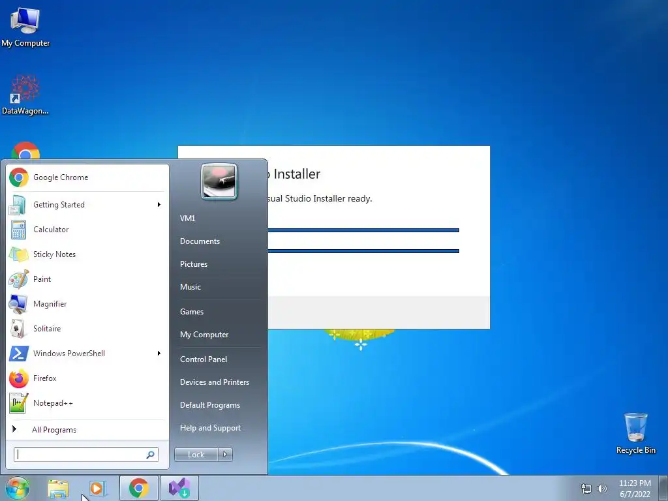This screenshot has height=501, width=668.
Task: Open Windows Media Player from taskbar
Action: coord(97,489)
